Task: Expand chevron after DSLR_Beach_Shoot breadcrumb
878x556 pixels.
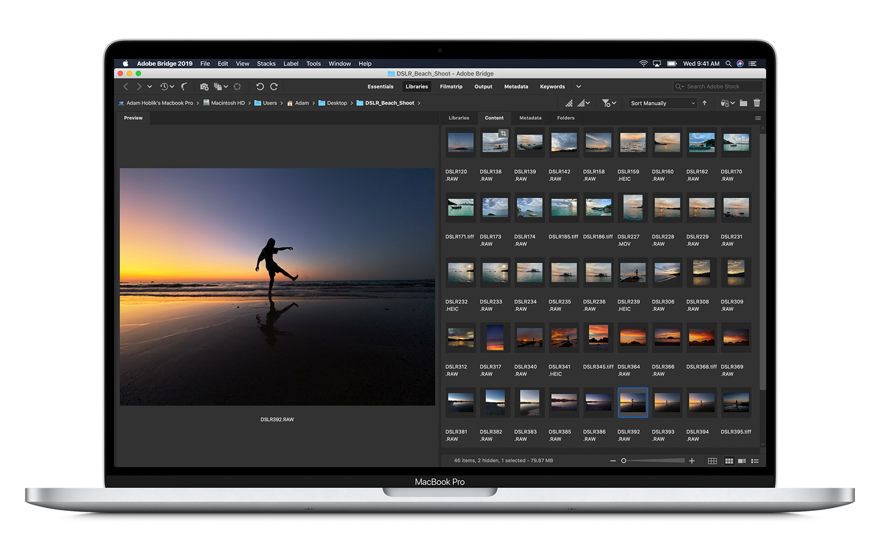Action: click(419, 103)
